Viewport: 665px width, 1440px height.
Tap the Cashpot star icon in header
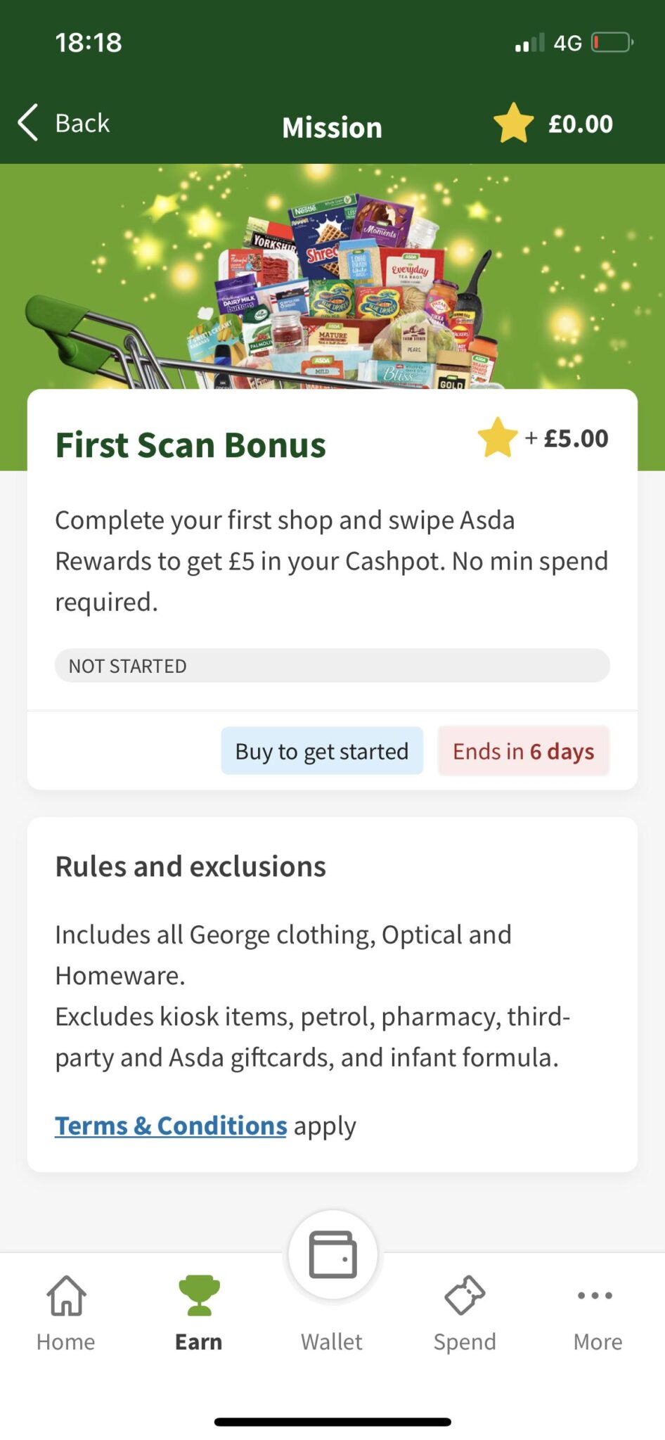(514, 123)
